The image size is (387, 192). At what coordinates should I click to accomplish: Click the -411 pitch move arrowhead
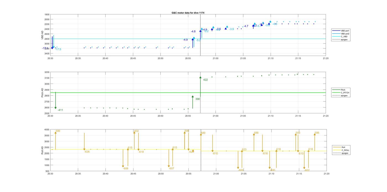tap(56, 108)
